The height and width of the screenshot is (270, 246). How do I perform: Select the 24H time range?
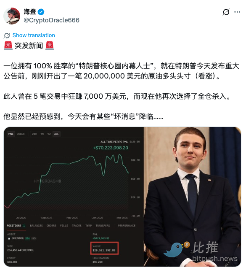pos(34,134)
